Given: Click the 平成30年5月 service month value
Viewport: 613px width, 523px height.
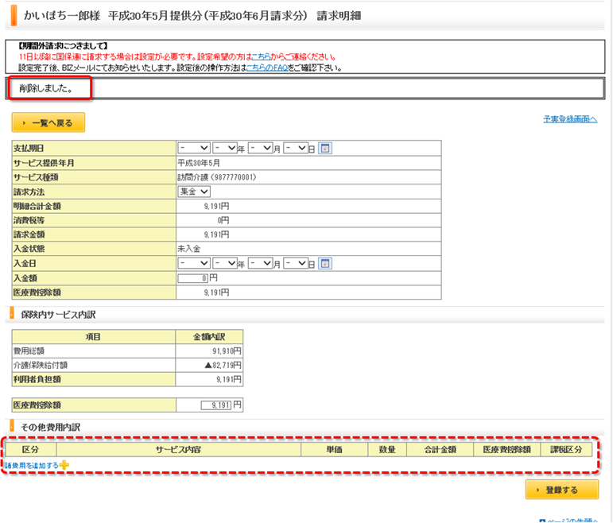Looking at the screenshot, I should coord(199,163).
